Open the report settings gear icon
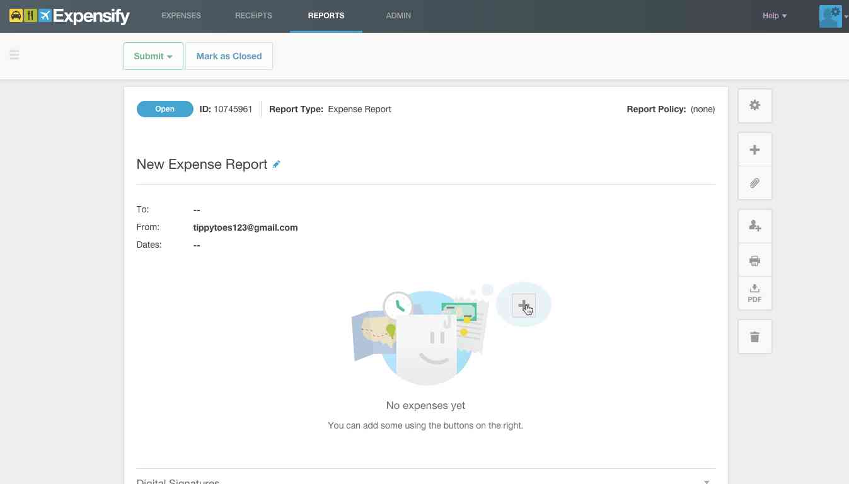This screenshot has height=484, width=849. pyautogui.click(x=754, y=105)
